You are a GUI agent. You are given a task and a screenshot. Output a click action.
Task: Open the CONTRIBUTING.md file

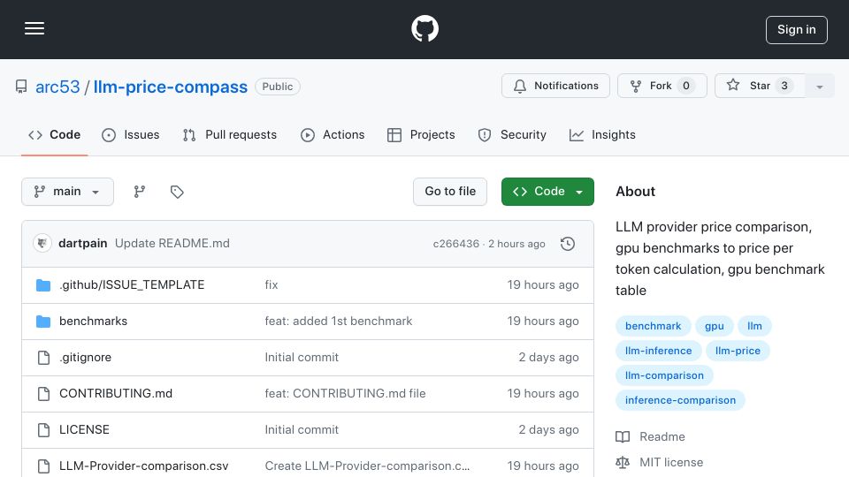click(116, 394)
